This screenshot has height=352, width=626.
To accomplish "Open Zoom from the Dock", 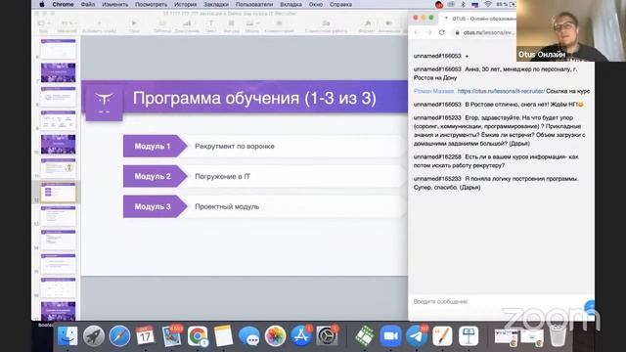I will [390, 336].
